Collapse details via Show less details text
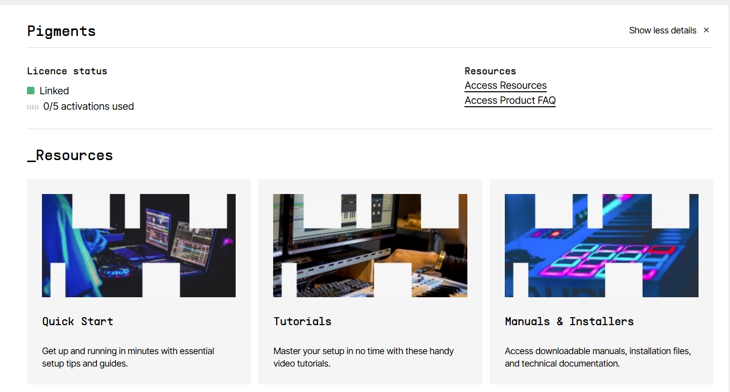730x392 pixels. [x=662, y=30]
